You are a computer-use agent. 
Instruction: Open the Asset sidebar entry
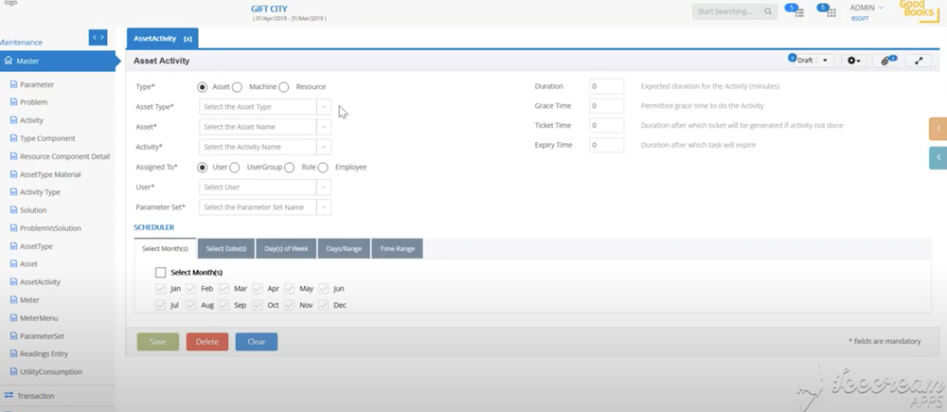(x=28, y=264)
